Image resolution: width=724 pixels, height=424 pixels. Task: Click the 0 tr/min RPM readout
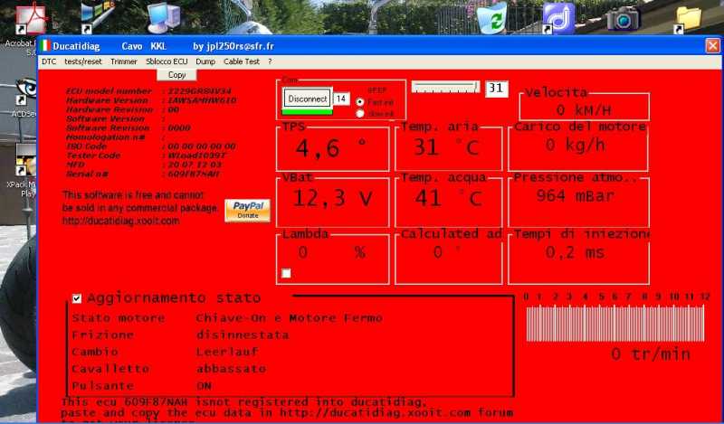pyautogui.click(x=651, y=354)
